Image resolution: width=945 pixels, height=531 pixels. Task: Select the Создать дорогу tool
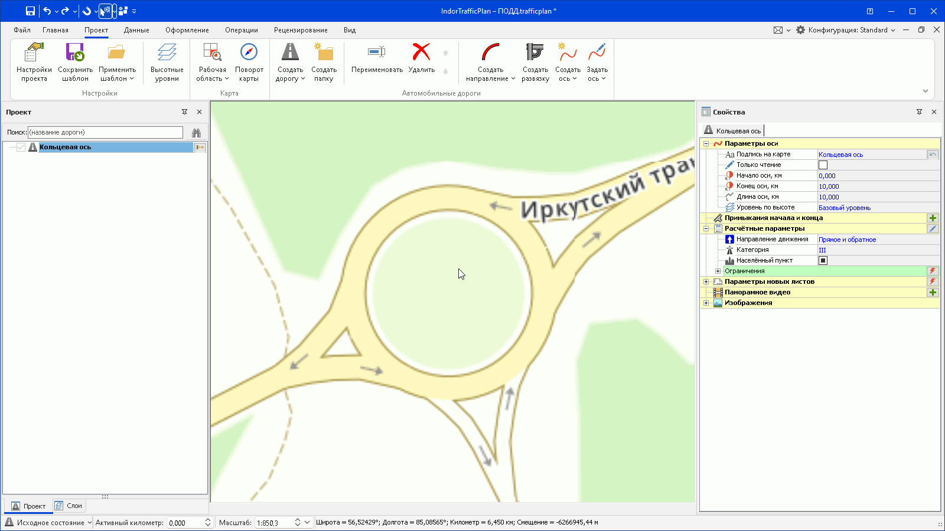pyautogui.click(x=289, y=62)
